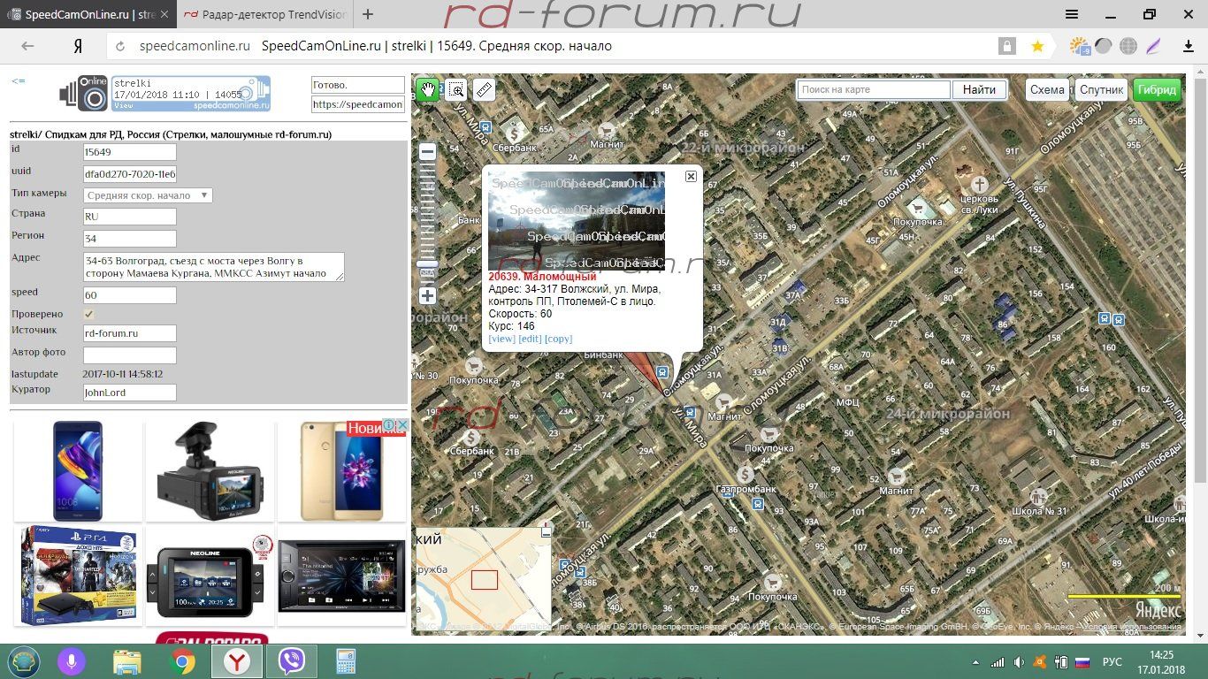
Task: Click the camera photo thumbnail in balloon
Action: 577,220
